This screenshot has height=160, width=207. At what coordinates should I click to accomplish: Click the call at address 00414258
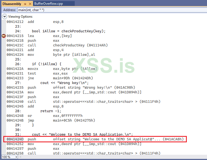click(84, 153)
